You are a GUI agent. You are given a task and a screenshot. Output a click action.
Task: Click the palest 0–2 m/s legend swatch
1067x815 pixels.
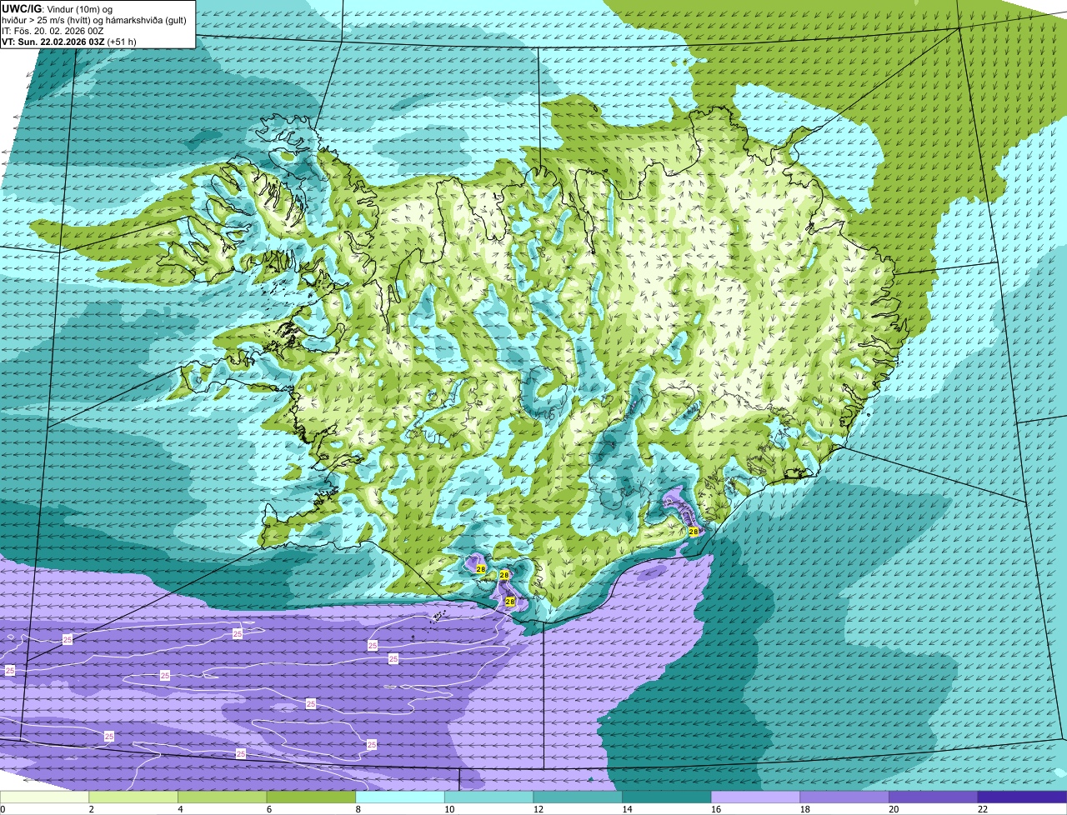(x=44, y=797)
